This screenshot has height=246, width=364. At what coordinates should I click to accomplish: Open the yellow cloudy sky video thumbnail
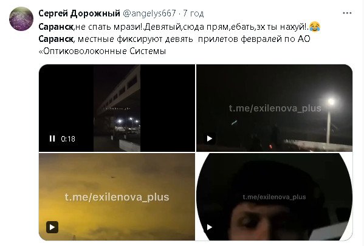(x=117, y=197)
